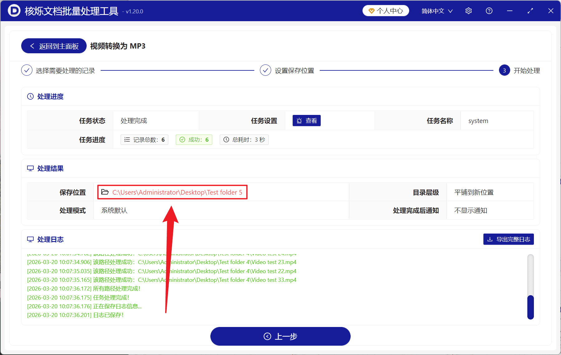The width and height of the screenshot is (561, 355).
Task: Click the 核烁 app logo in title bar
Action: point(14,11)
